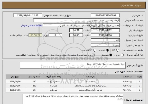Click the remaining time field 03:50:22
Image resolution: width=148 pixels, height=104 pixels.
[35, 35]
